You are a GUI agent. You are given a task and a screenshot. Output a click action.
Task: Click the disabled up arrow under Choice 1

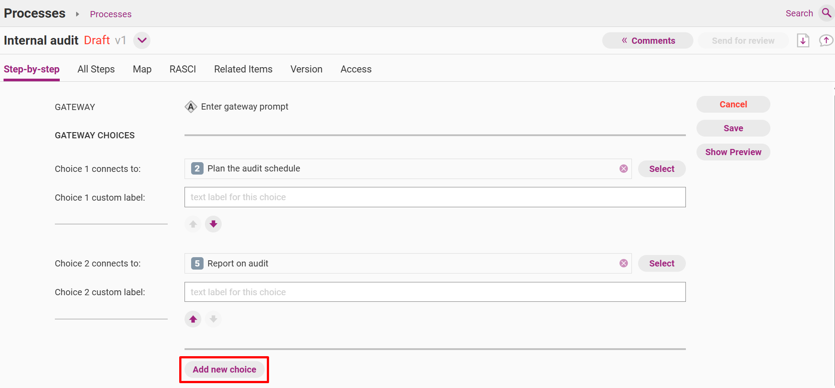tap(193, 224)
